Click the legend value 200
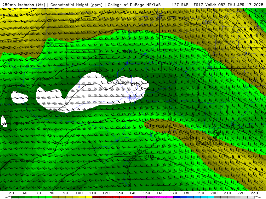The height and width of the screenshot is (199, 266). click(214, 193)
